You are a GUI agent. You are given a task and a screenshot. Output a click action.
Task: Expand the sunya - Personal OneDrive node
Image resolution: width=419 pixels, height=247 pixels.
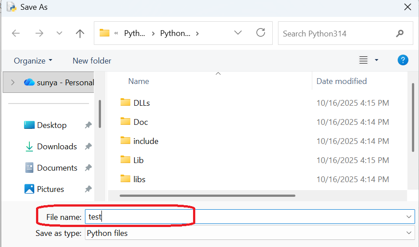13,82
